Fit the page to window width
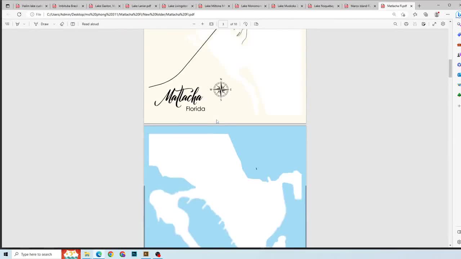 coord(211,24)
